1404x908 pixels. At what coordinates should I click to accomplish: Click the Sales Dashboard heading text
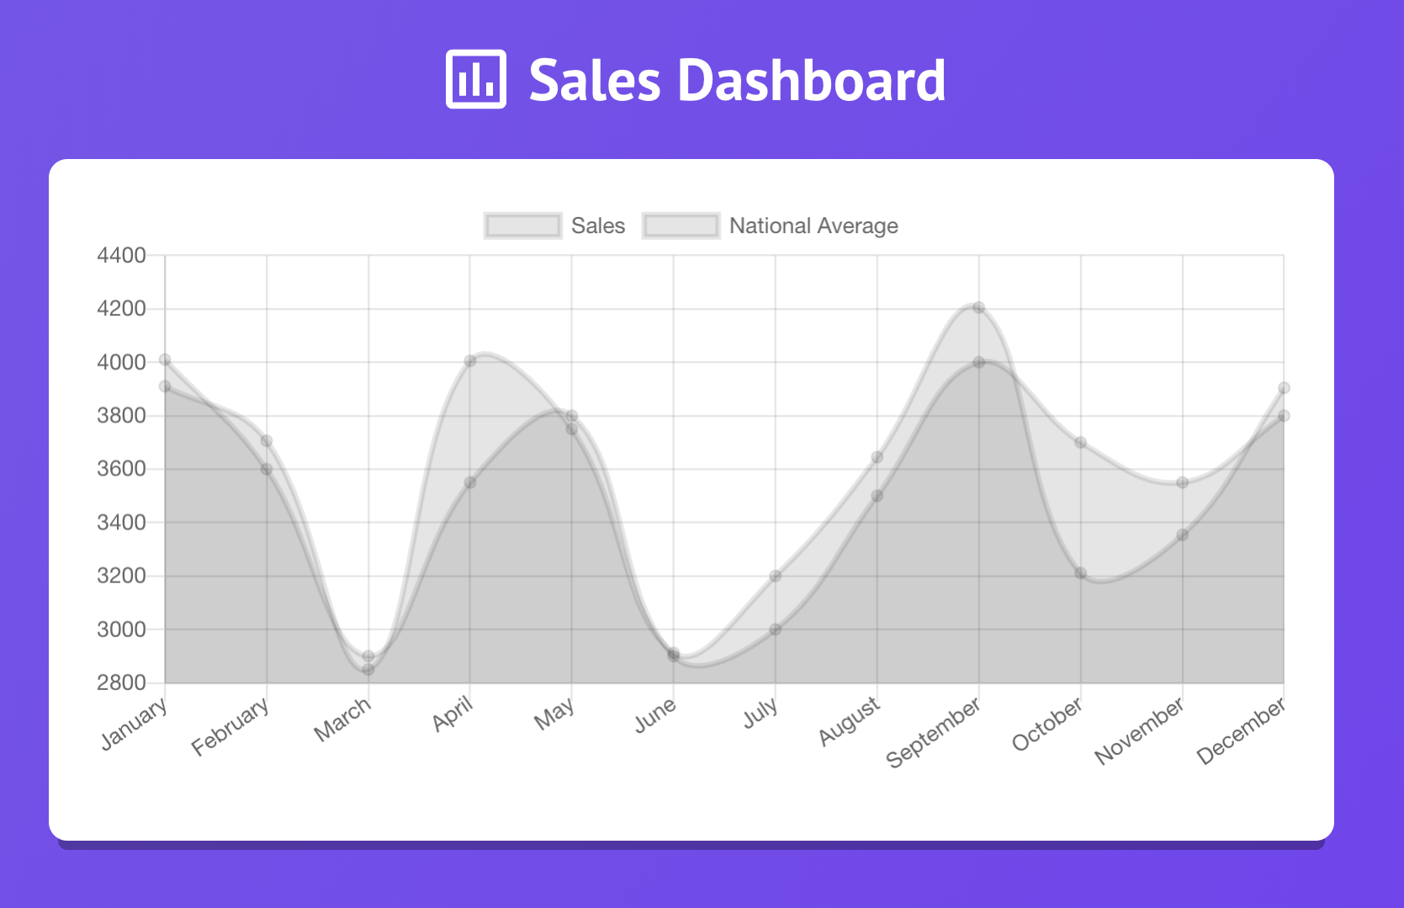click(x=737, y=80)
